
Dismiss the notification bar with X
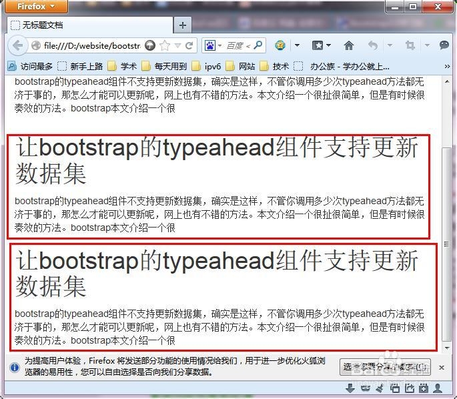(x=441, y=367)
